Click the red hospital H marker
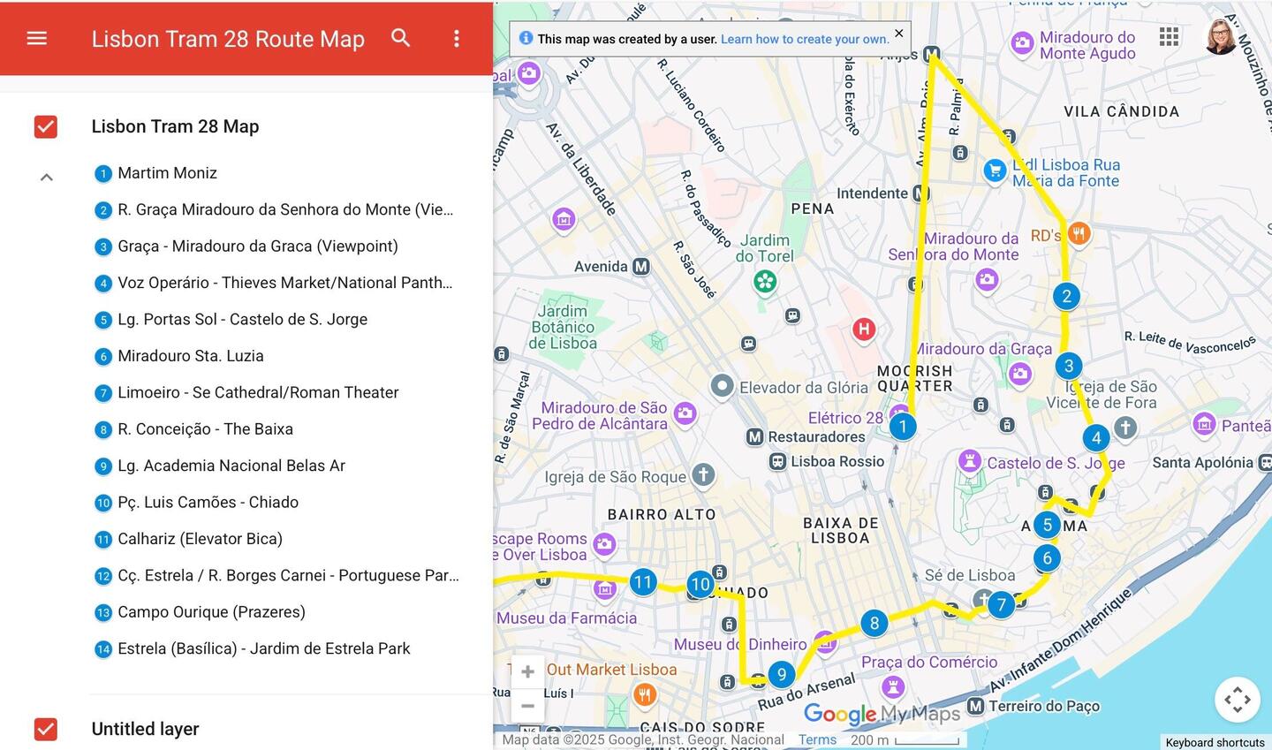 click(x=864, y=330)
